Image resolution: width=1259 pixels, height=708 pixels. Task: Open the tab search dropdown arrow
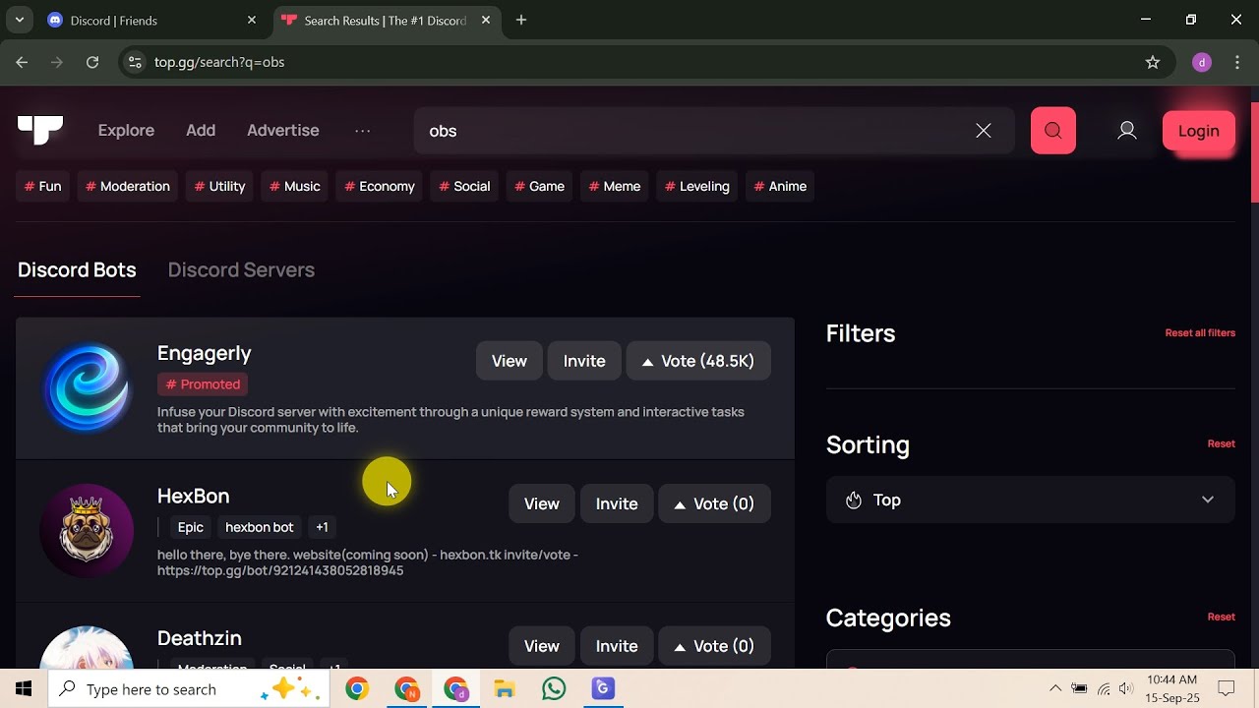tap(19, 20)
